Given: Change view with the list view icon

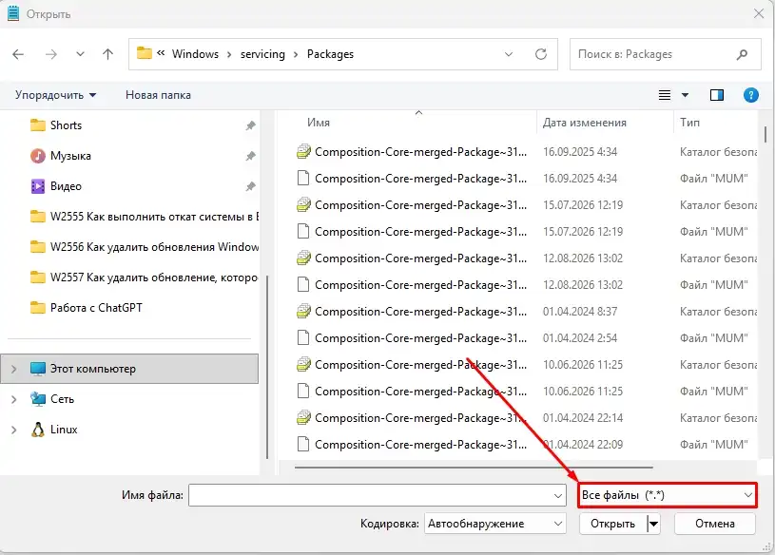Looking at the screenshot, I should [x=665, y=95].
